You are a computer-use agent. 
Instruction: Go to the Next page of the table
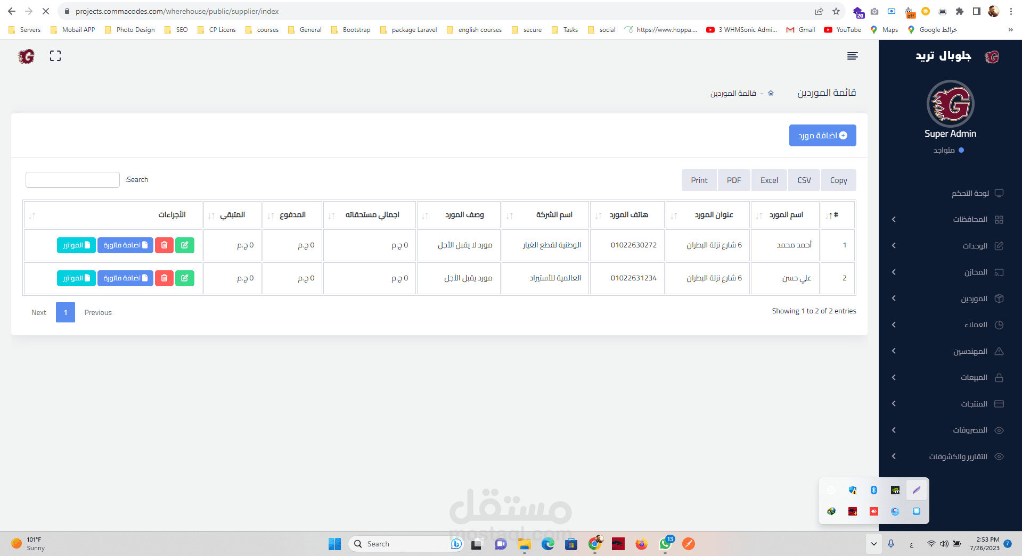coord(39,312)
